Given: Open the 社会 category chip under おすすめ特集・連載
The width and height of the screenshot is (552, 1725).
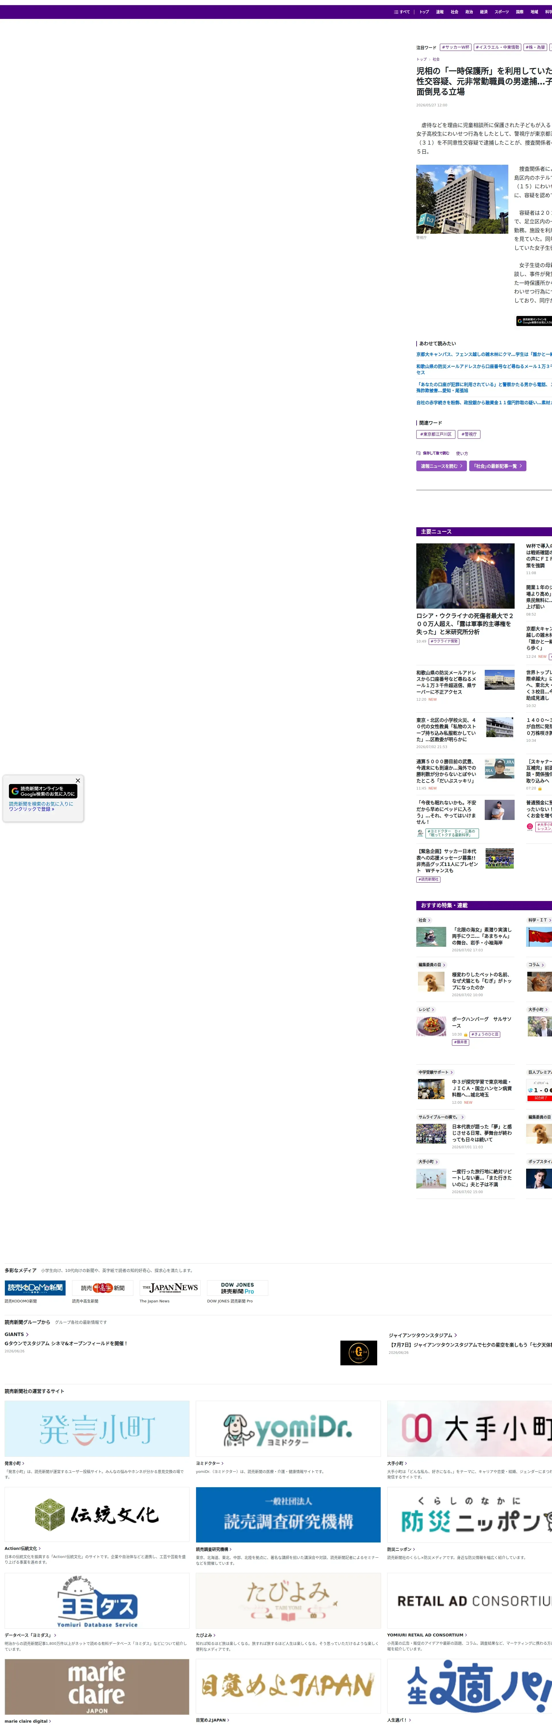Looking at the screenshot, I should pos(424,920).
